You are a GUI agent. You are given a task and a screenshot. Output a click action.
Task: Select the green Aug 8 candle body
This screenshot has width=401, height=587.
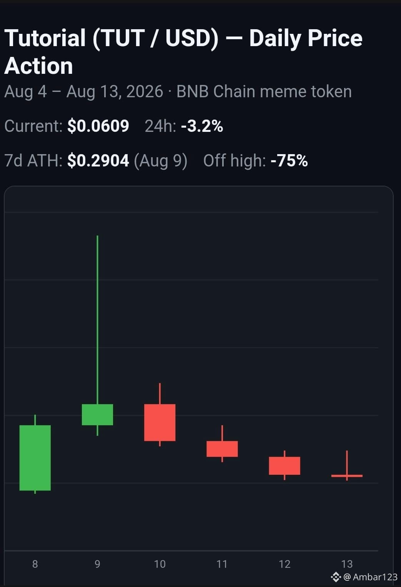click(x=35, y=458)
